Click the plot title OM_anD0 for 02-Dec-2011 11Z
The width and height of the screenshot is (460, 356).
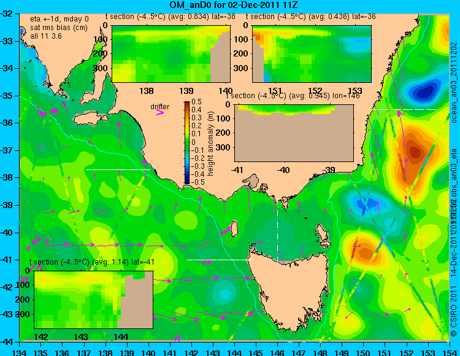pyautogui.click(x=234, y=5)
